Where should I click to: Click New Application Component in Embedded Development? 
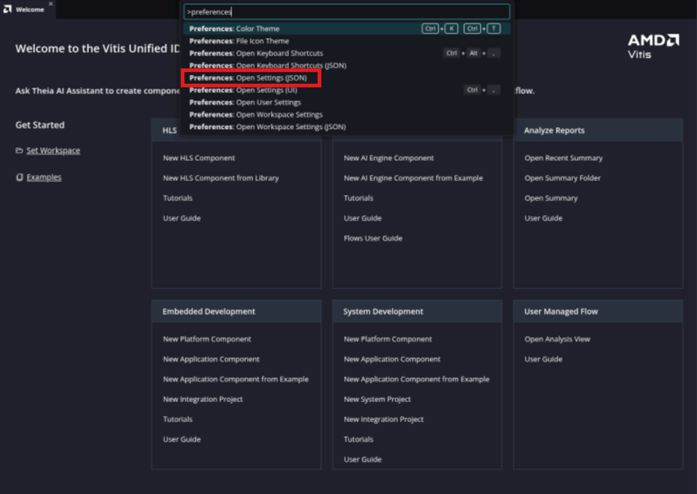click(211, 359)
